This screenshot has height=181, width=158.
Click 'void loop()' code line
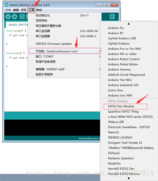15,53
